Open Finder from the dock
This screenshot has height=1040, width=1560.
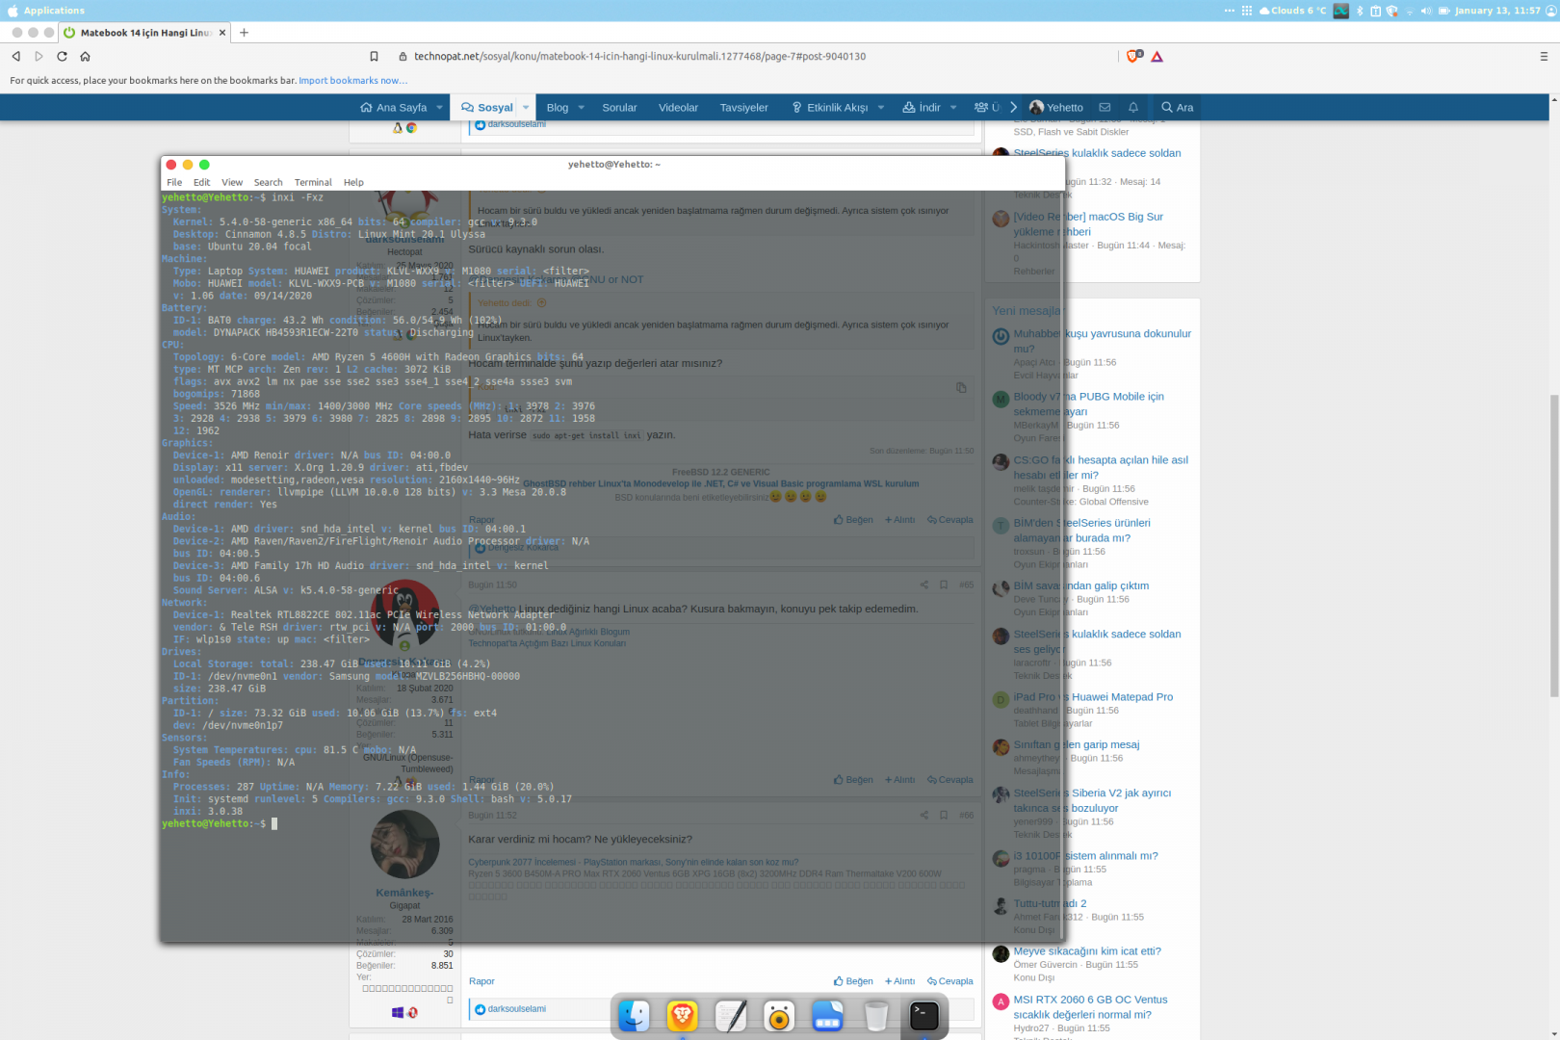point(634,1016)
